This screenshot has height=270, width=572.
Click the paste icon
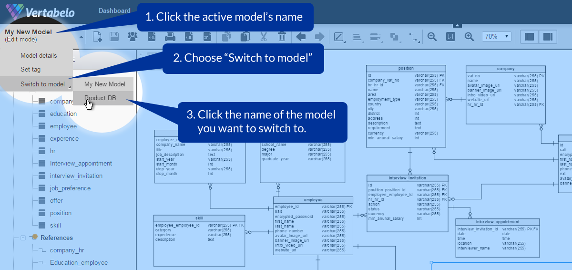245,37
